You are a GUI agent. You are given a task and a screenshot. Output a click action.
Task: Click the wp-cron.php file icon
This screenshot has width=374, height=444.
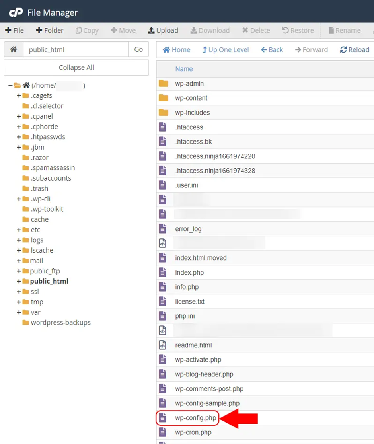pyautogui.click(x=162, y=432)
